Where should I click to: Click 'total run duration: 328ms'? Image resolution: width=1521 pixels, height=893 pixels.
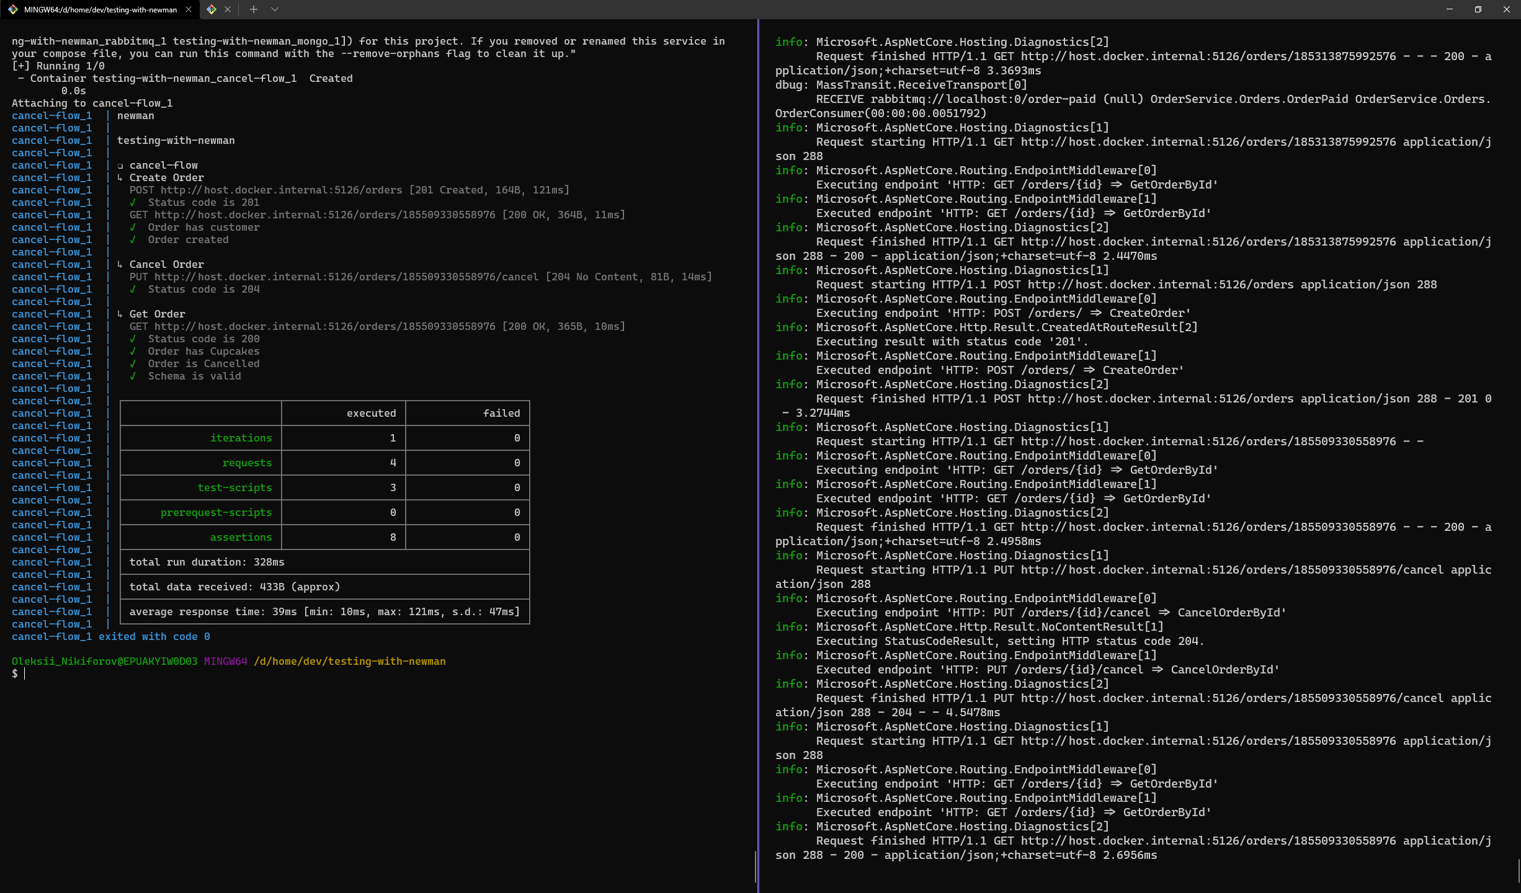[207, 562]
